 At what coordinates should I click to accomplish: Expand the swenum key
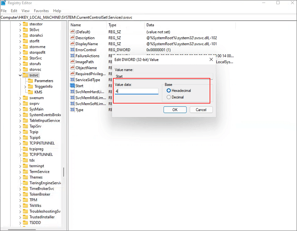pos(20,98)
